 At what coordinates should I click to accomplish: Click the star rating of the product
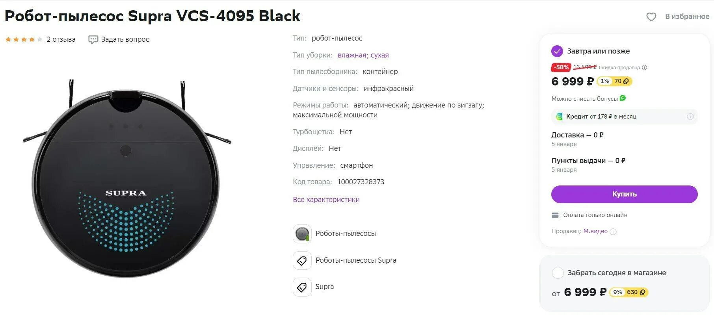[24, 39]
